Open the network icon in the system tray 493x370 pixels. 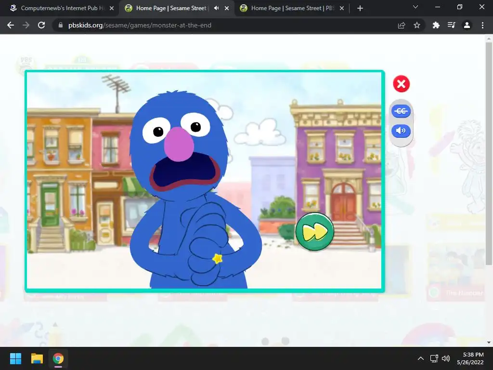tap(434, 358)
